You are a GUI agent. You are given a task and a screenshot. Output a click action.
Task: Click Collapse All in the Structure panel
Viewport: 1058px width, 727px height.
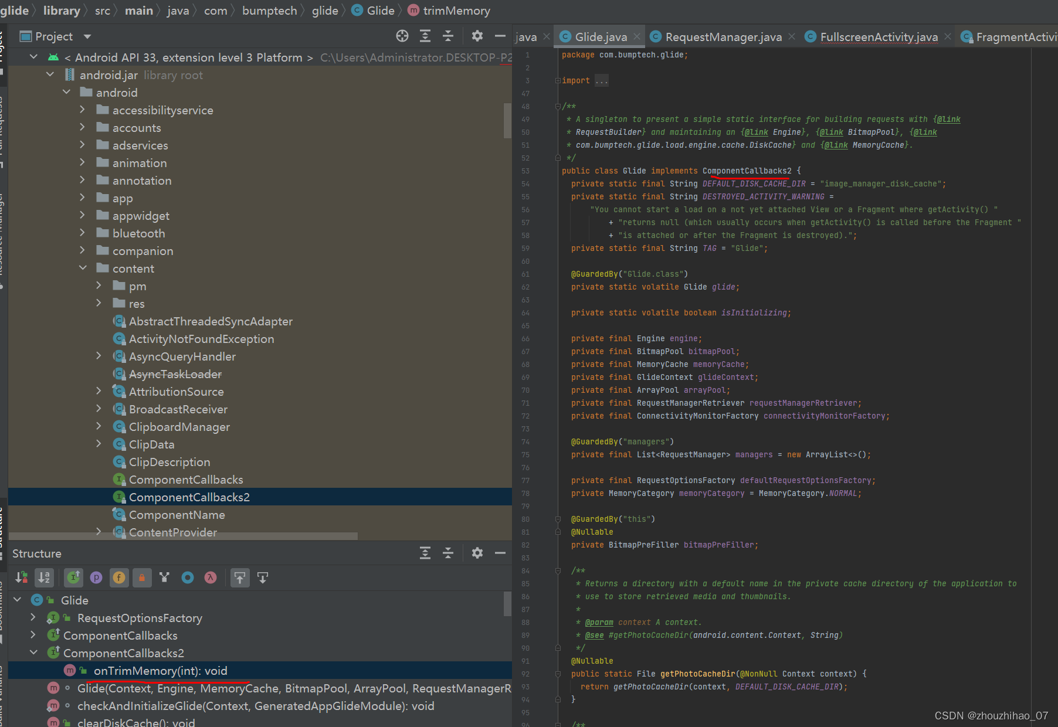coord(448,553)
